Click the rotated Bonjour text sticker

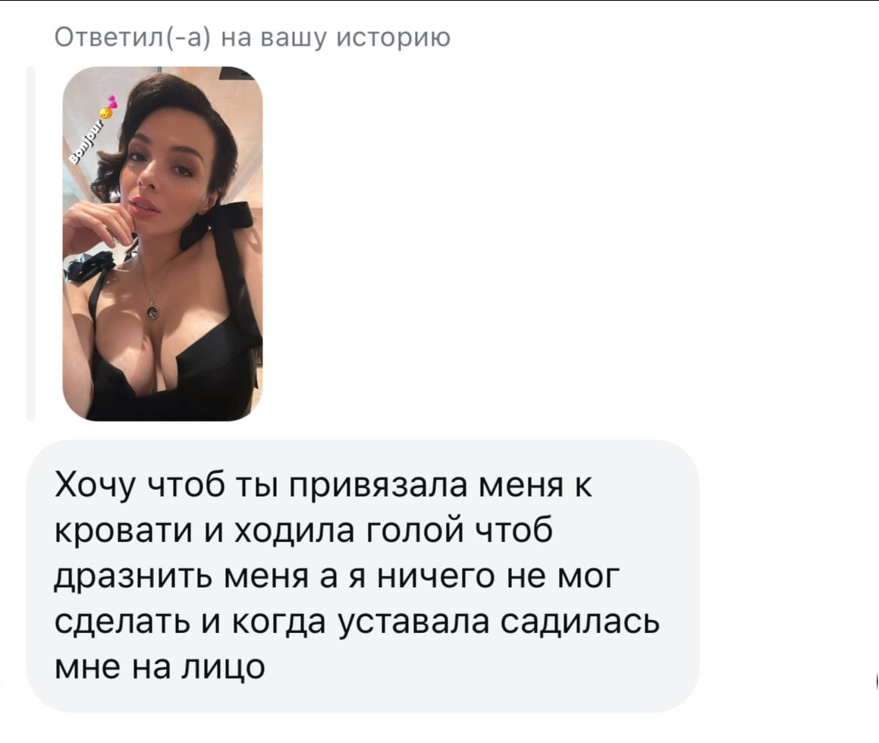click(x=86, y=143)
